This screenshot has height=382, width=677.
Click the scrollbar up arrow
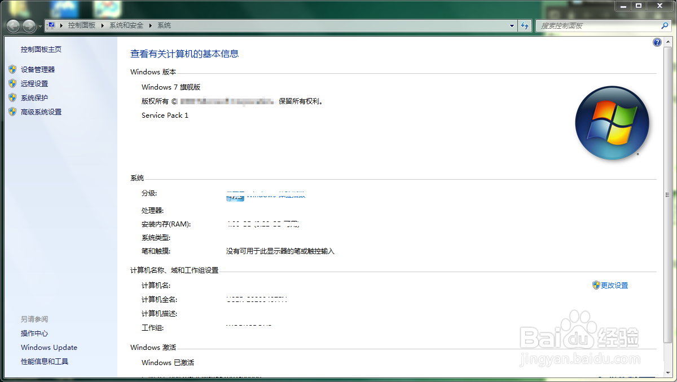click(667, 42)
